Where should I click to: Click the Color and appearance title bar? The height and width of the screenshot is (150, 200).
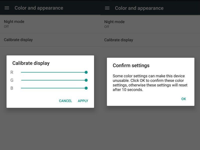[x=38, y=8]
